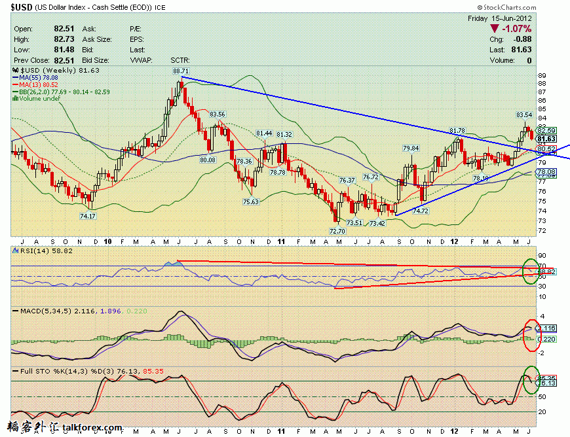
Task: Click the red MA(13) legend line
Action: pyautogui.click(x=16, y=84)
